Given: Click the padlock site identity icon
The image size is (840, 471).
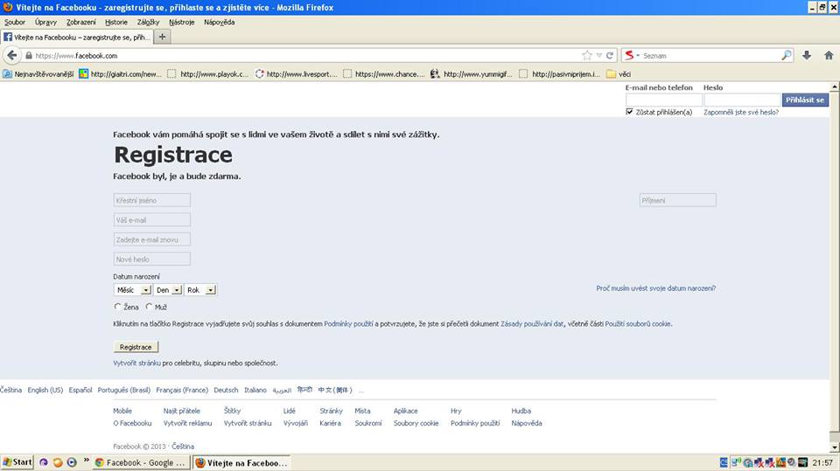Looking at the screenshot, I should [29, 56].
